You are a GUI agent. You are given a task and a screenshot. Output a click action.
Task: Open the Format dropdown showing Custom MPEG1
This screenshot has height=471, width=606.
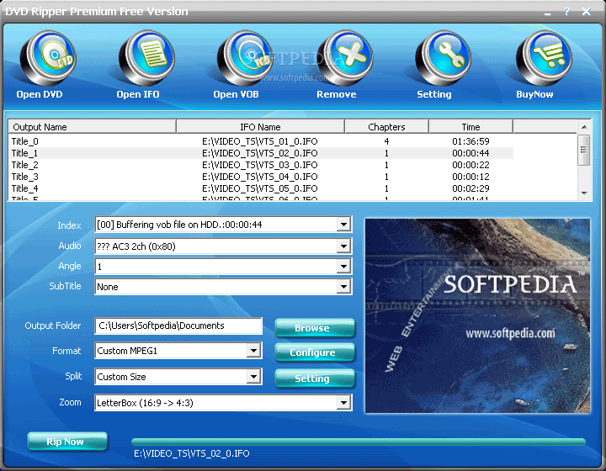tap(253, 351)
